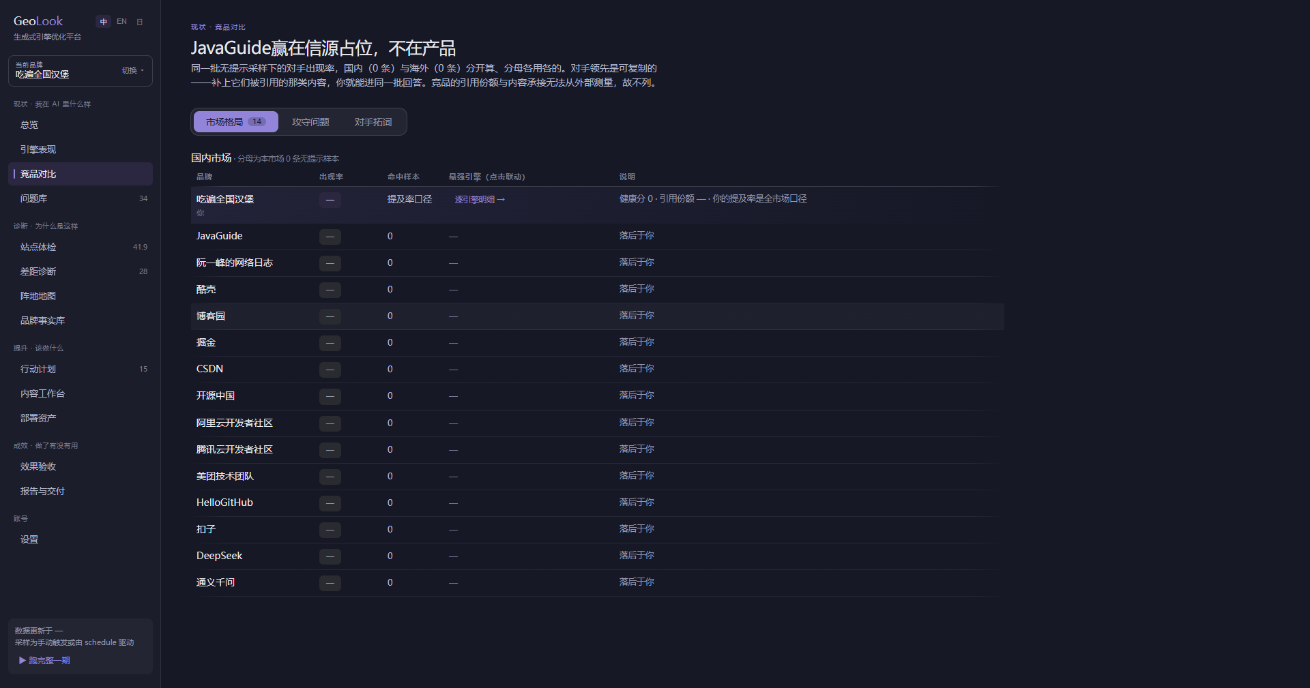Run a full cycle with 跑完整一期

pyautogui.click(x=45, y=660)
